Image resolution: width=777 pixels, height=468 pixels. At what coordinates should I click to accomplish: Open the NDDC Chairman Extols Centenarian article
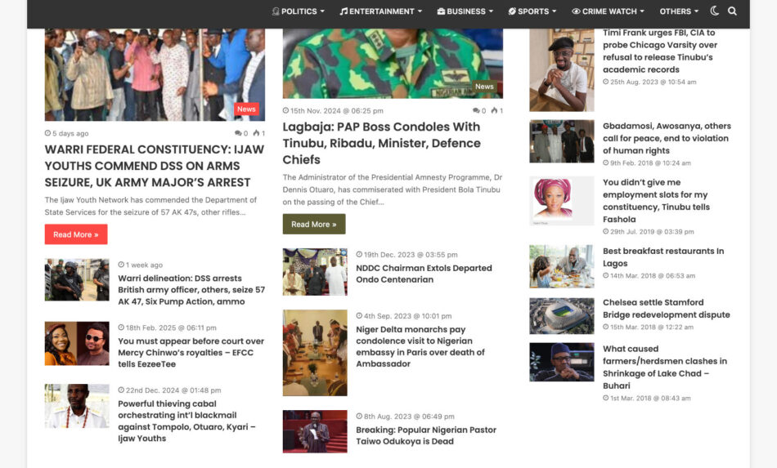[x=424, y=274]
